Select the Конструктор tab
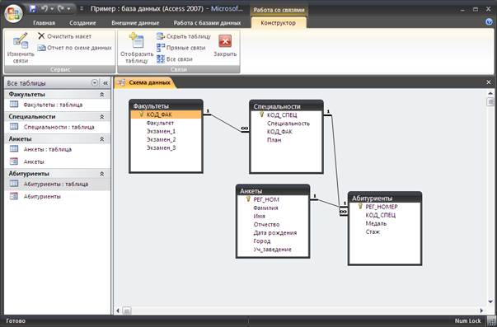Screen dimensions: 497x327 (279, 23)
